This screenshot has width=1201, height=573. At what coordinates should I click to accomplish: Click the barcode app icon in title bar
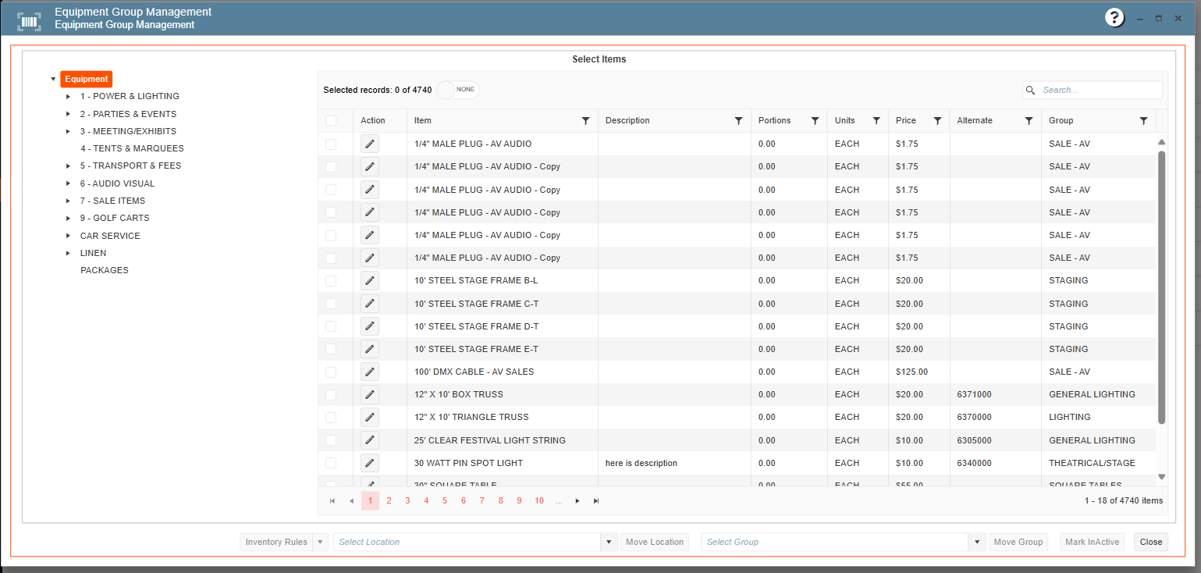(30, 21)
